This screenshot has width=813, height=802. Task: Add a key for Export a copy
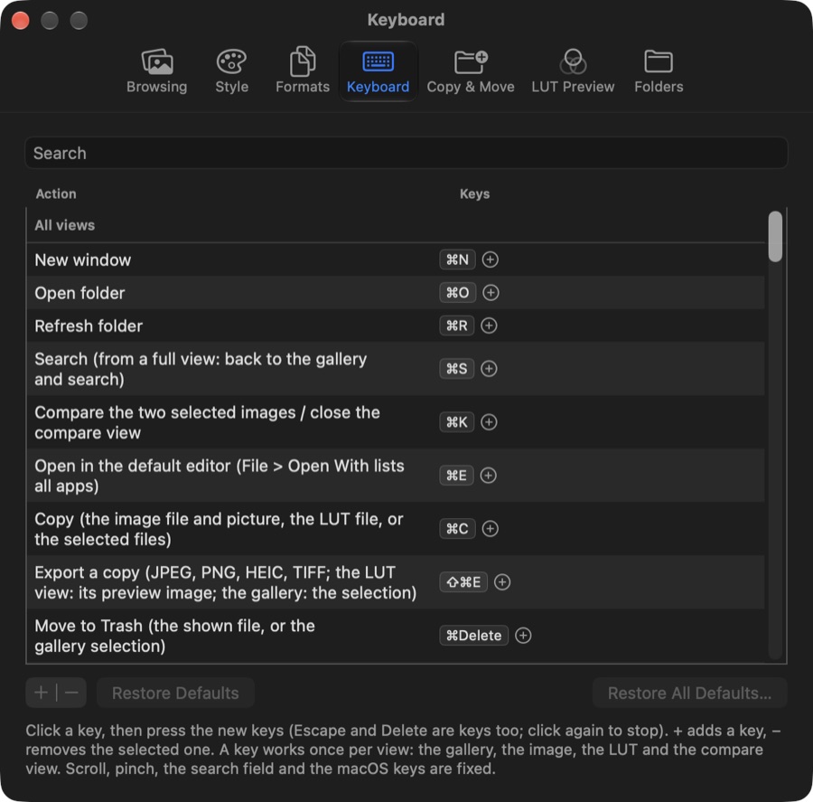(x=502, y=582)
